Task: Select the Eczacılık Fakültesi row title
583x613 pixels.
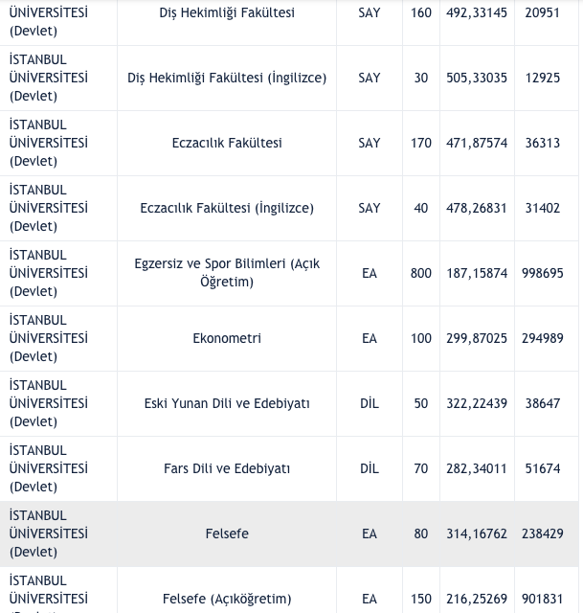Action: 227,143
